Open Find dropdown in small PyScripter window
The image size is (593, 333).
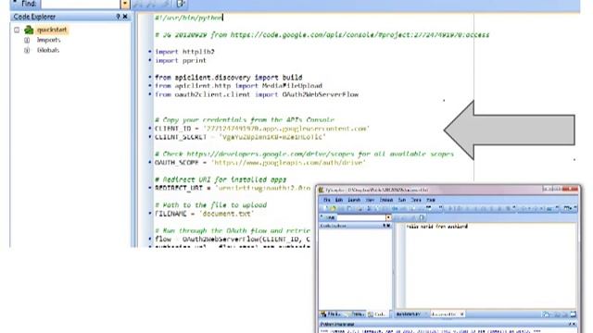tap(388, 218)
